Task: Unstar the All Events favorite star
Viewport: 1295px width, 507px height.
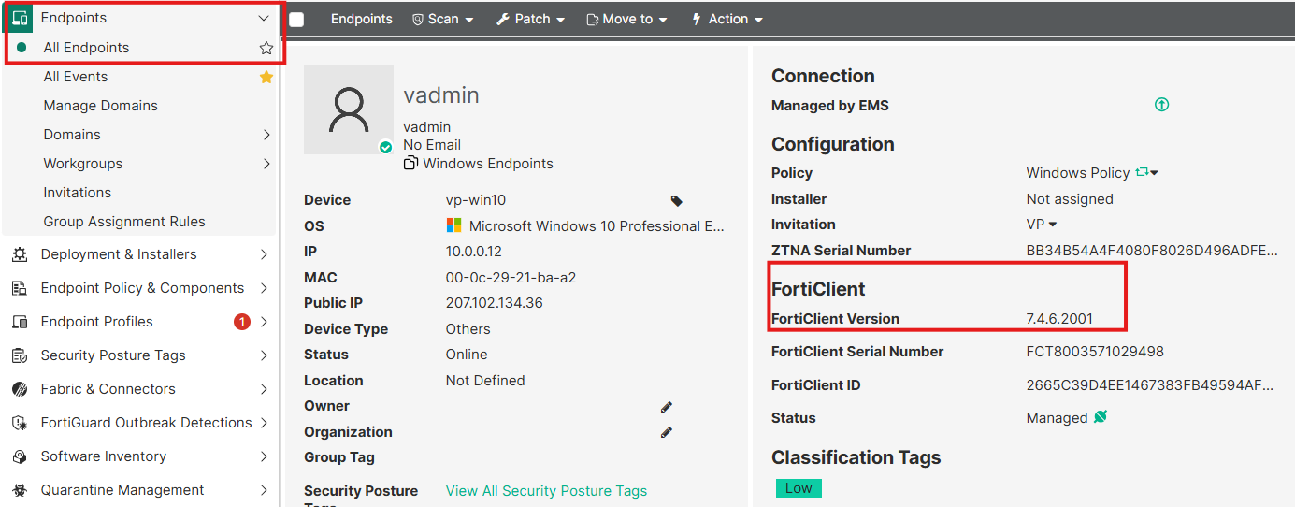Action: point(266,77)
